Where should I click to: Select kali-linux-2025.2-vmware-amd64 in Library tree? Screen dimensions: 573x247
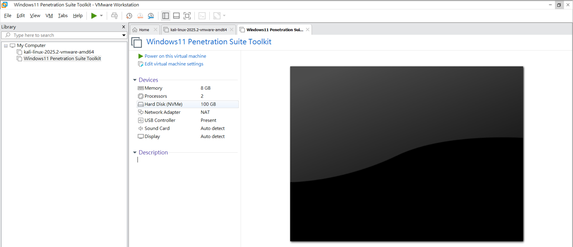pos(59,52)
